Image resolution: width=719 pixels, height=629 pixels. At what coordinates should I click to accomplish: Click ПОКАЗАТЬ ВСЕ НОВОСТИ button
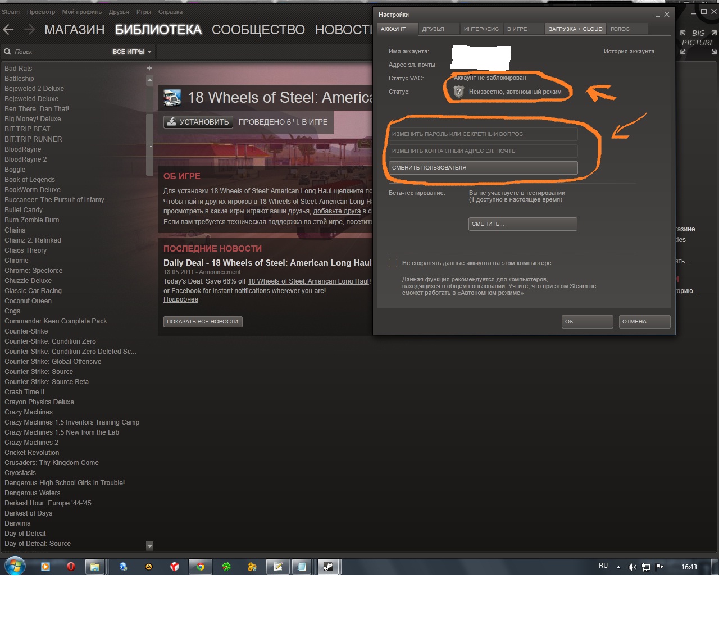point(203,322)
